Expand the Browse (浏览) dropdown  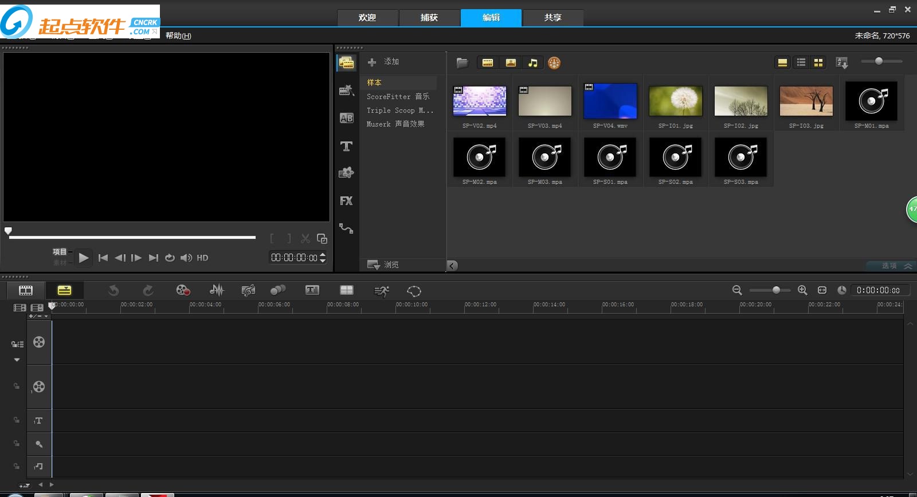coord(383,265)
